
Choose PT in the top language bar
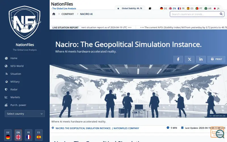[199, 9]
